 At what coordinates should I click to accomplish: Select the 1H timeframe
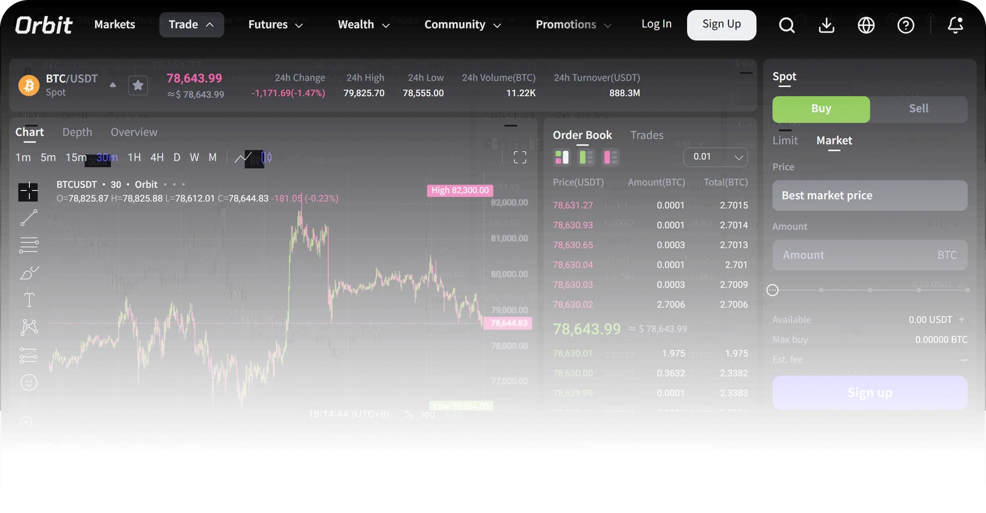coord(134,158)
